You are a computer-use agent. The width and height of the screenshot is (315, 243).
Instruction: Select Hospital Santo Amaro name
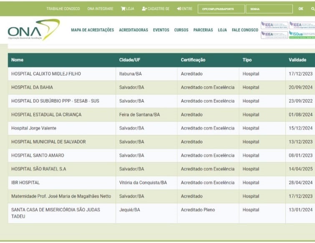click(x=38, y=156)
